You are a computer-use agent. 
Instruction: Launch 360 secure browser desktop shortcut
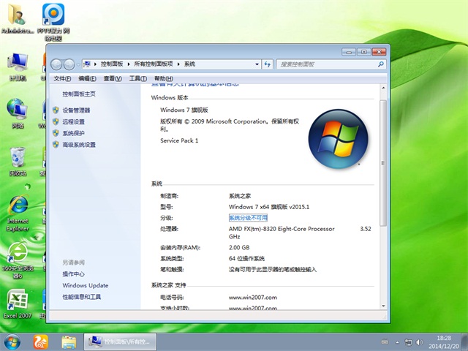[x=18, y=260]
